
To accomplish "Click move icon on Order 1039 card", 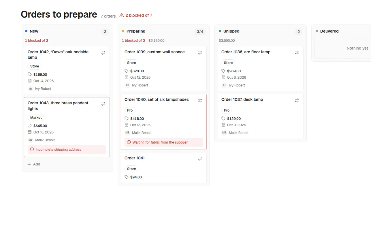I will [200, 53].
